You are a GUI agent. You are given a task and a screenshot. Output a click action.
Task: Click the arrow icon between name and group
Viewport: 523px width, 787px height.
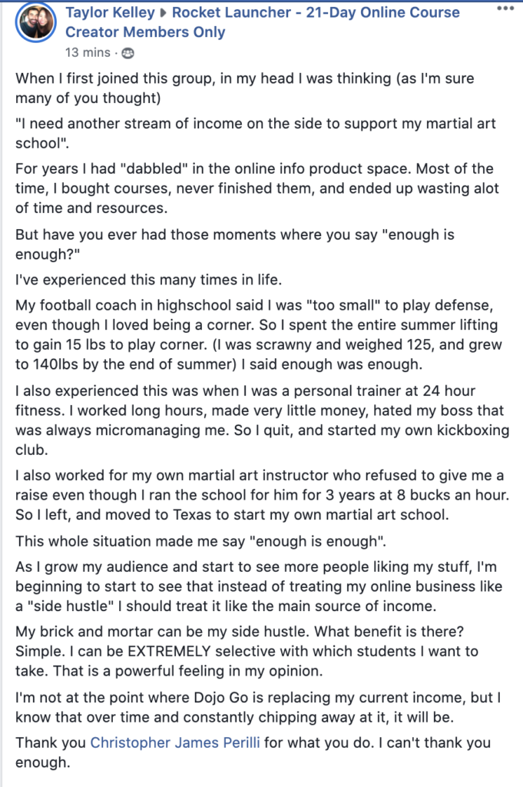pyautogui.click(x=164, y=14)
